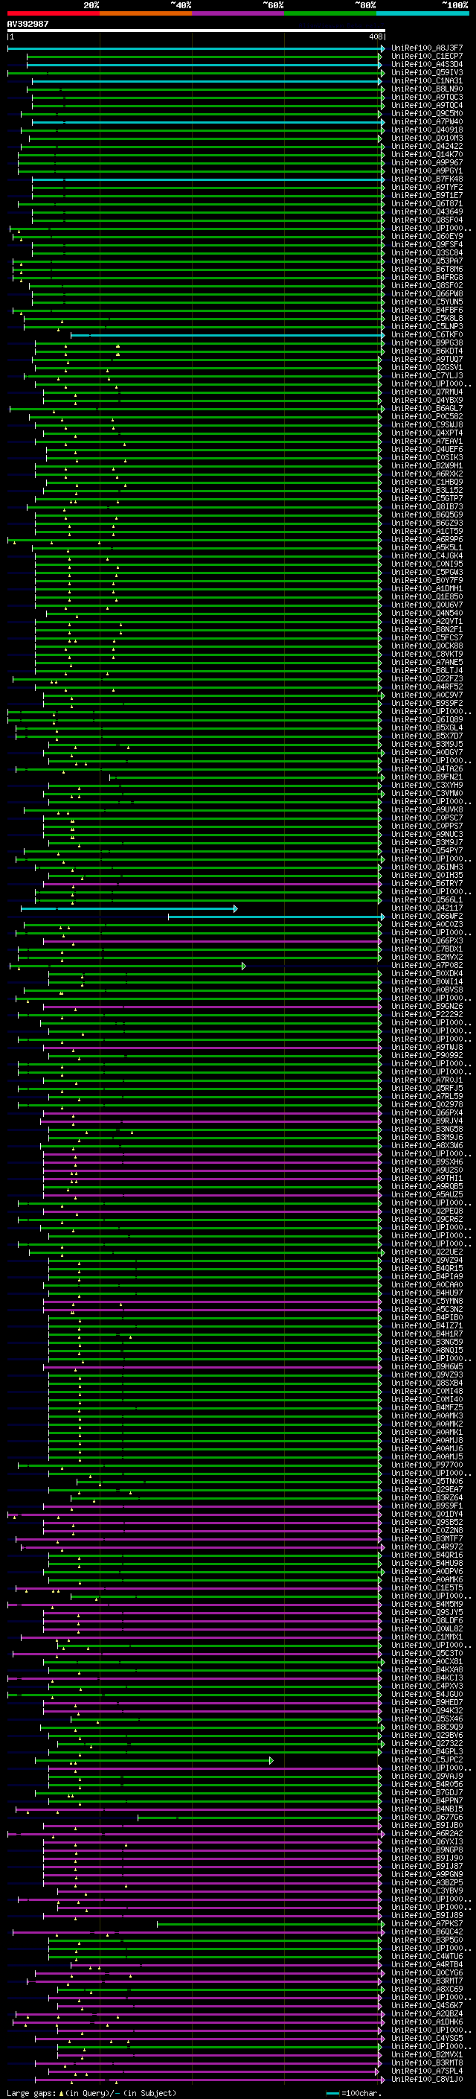The image size is (476, 2099).
Task: Click the UniRef100_Q42422 label
Action: coord(427,146)
